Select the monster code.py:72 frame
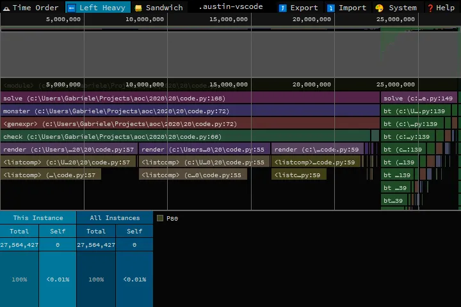This screenshot has width=461, height=307. point(190,111)
